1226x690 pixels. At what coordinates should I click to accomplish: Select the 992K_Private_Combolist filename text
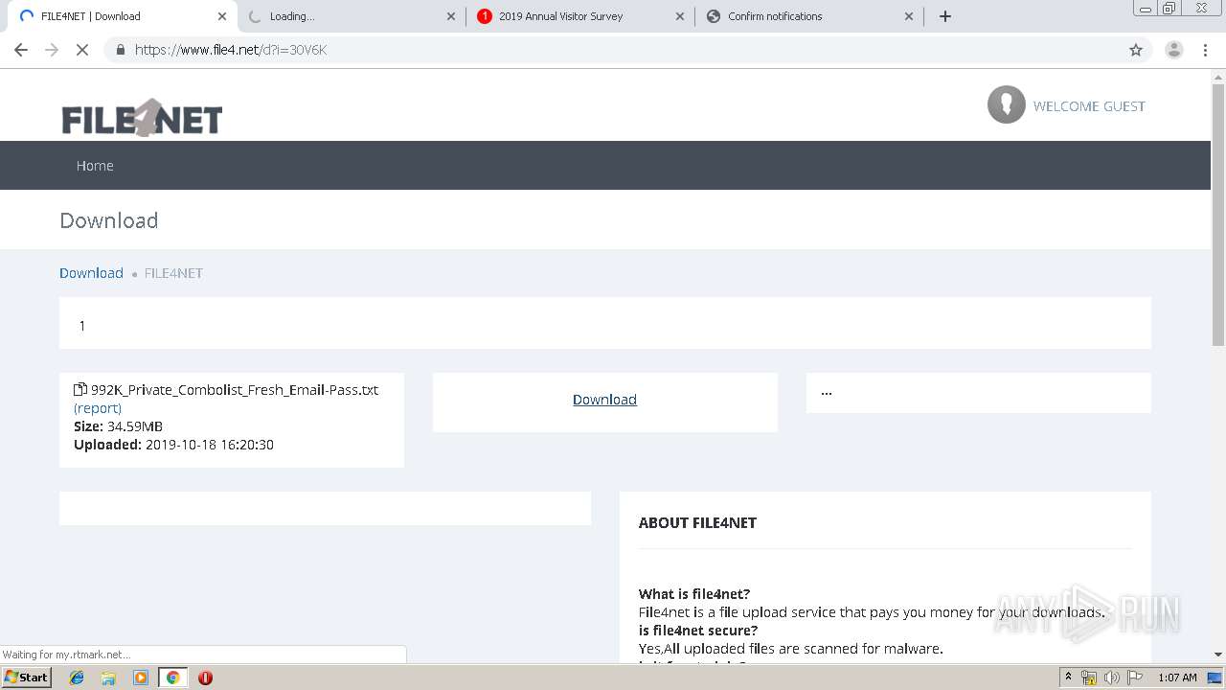pos(235,390)
